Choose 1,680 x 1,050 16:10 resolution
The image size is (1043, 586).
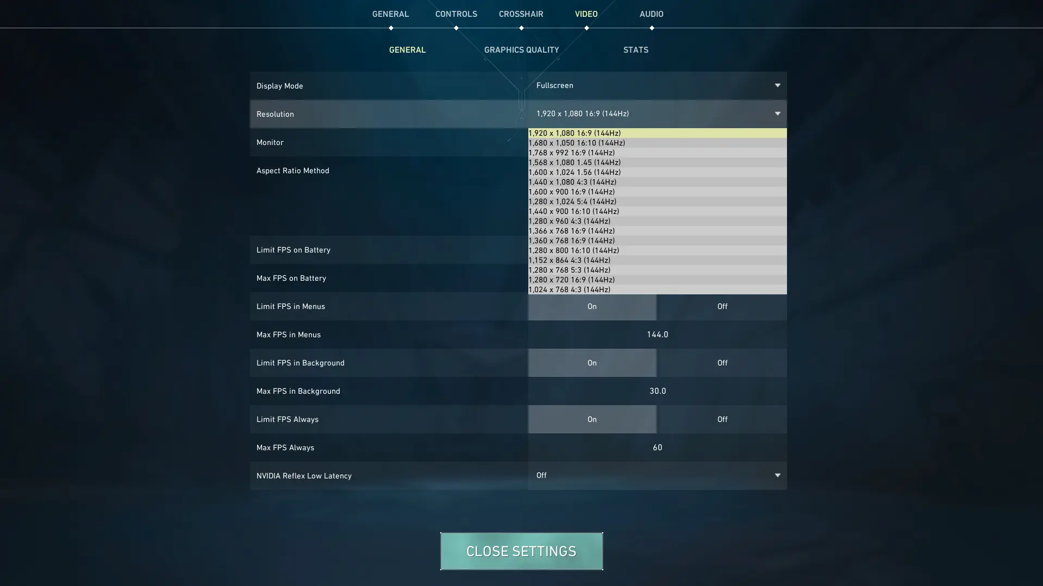coord(657,143)
